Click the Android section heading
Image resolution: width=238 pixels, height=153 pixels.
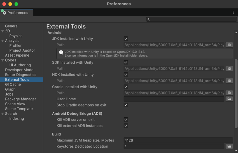(x=55, y=33)
